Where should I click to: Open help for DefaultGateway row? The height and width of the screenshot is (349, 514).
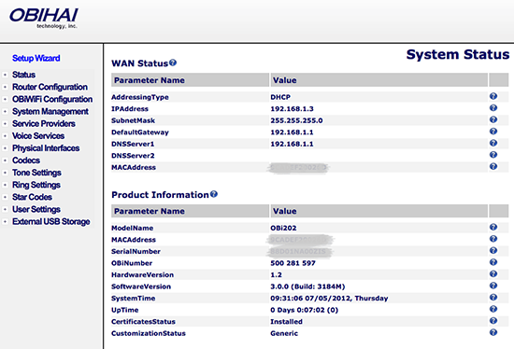pos(493,132)
